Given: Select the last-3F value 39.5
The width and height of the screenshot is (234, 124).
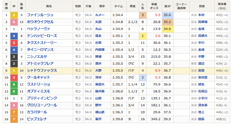Looking at the screenshot, I should [x=167, y=119].
